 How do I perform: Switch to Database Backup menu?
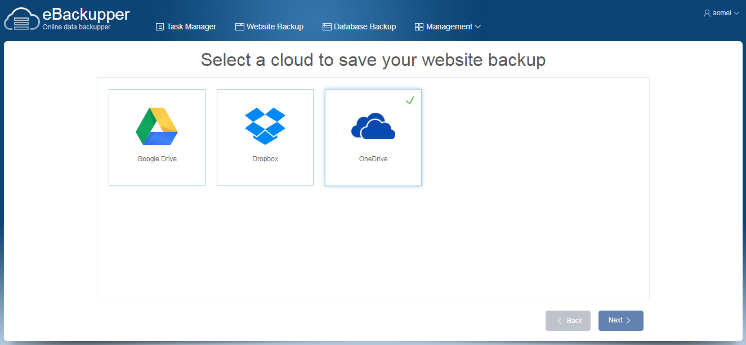pos(359,26)
